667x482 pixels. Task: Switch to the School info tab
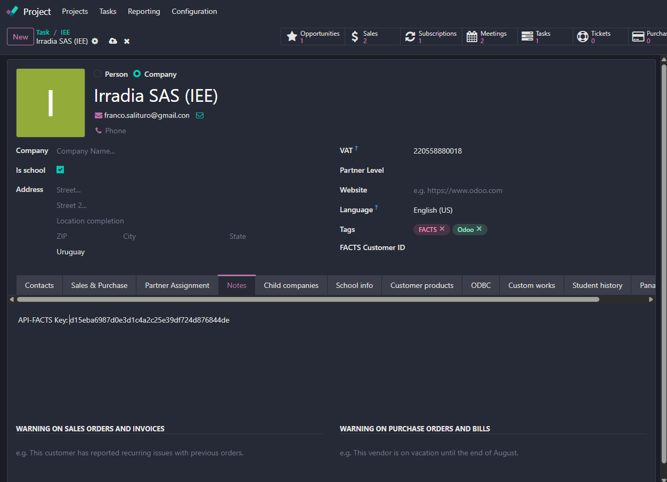[354, 285]
